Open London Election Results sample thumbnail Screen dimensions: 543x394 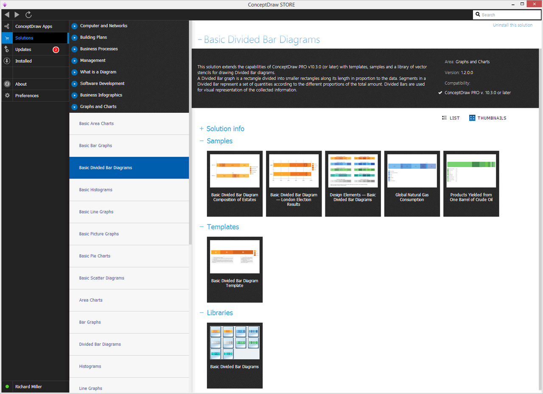(x=294, y=184)
